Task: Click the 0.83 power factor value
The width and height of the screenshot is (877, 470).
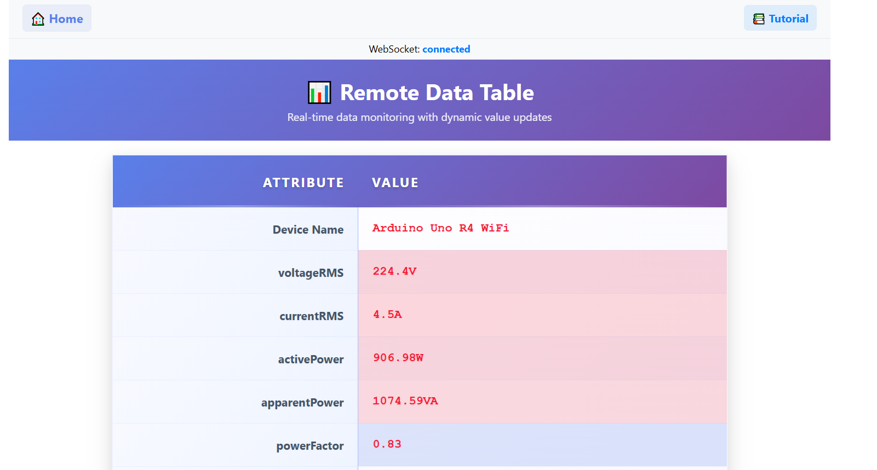Action: (x=387, y=444)
